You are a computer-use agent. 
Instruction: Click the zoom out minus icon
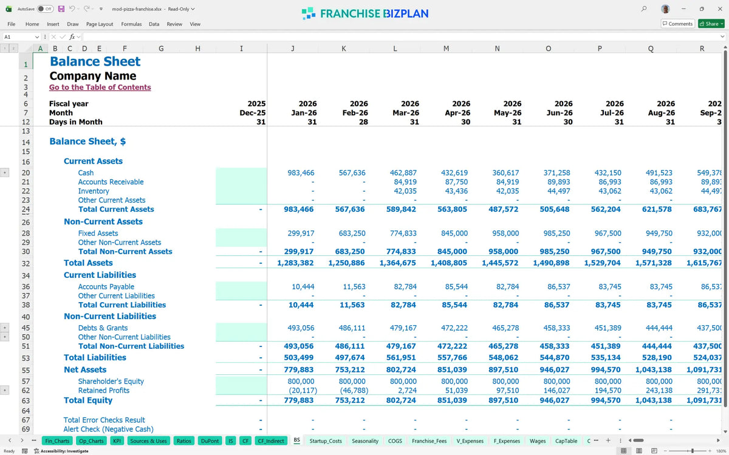pos(665,451)
